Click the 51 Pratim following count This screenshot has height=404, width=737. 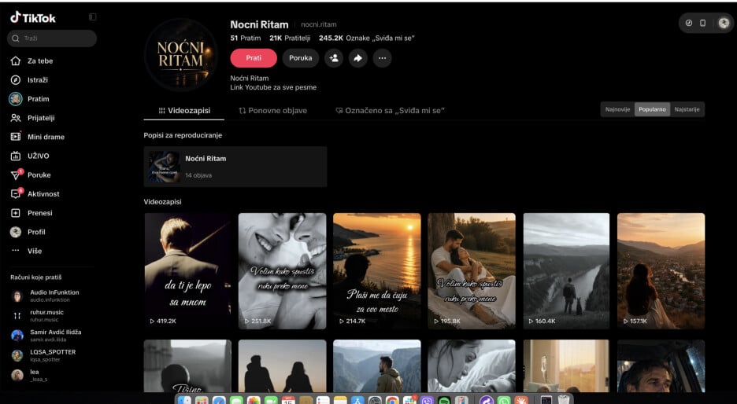246,38
